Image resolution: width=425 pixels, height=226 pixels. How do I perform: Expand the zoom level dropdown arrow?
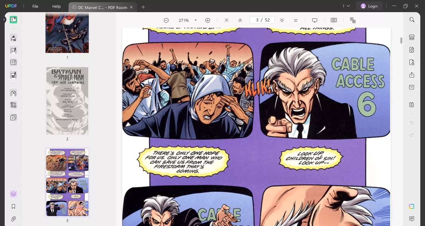[196, 20]
